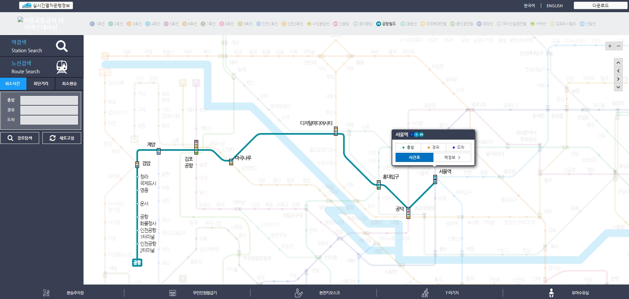The height and width of the screenshot is (299, 629).
Task: Click 홍대입구 station marker
Action: pyautogui.click(x=379, y=185)
